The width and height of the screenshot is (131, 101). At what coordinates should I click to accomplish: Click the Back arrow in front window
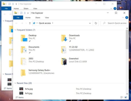tap(16, 23)
